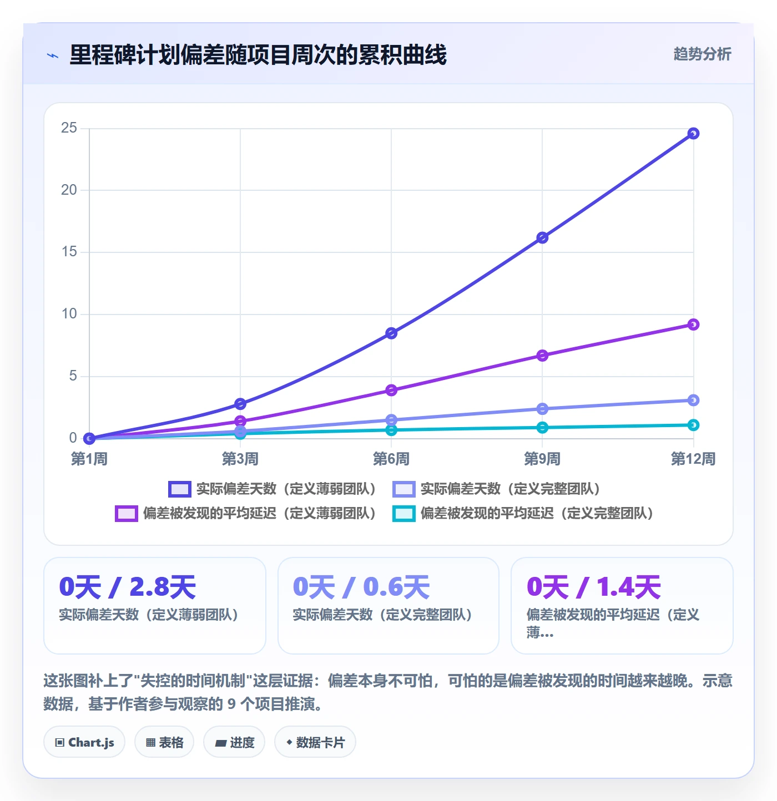Toggle legend item 偏差被发现的平均延迟（定义完整团队）

coord(523,513)
